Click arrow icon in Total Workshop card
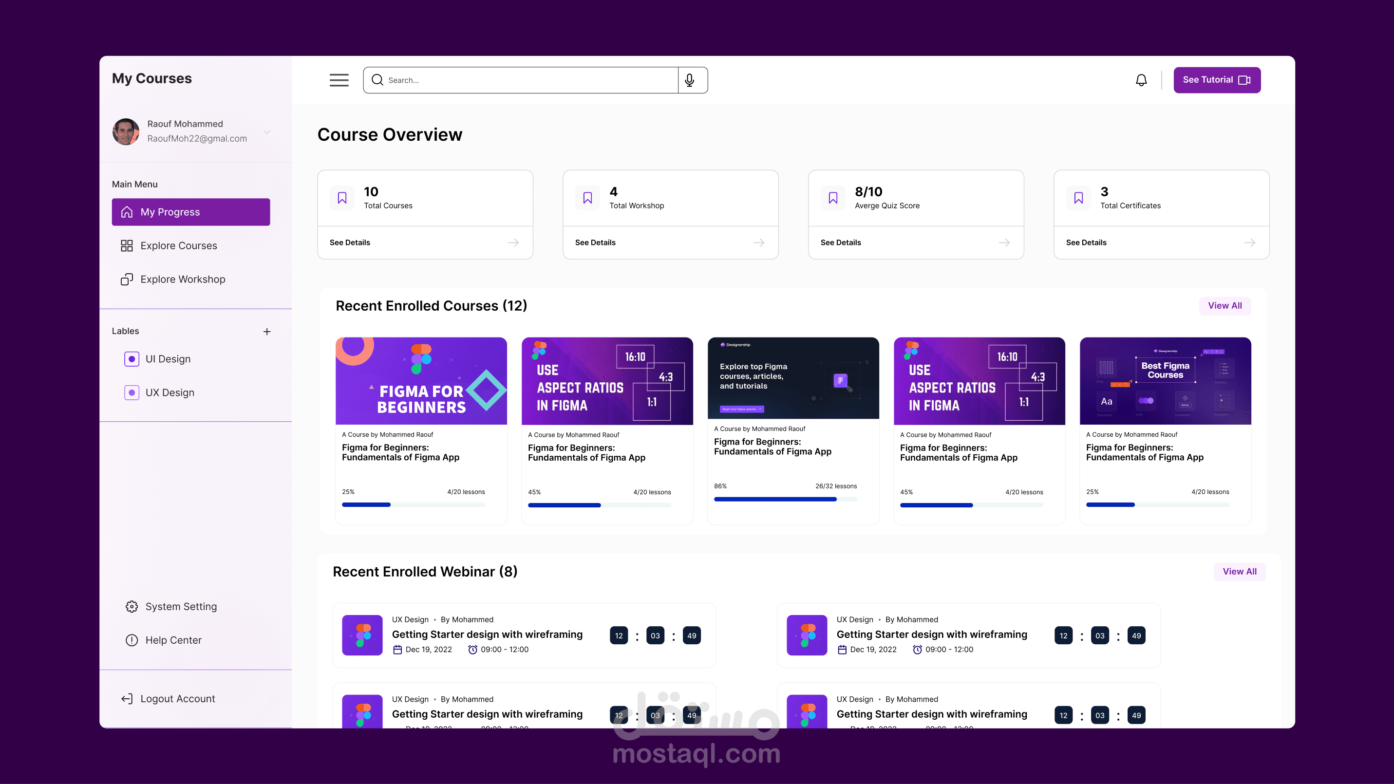The image size is (1394, 784). coord(759,243)
